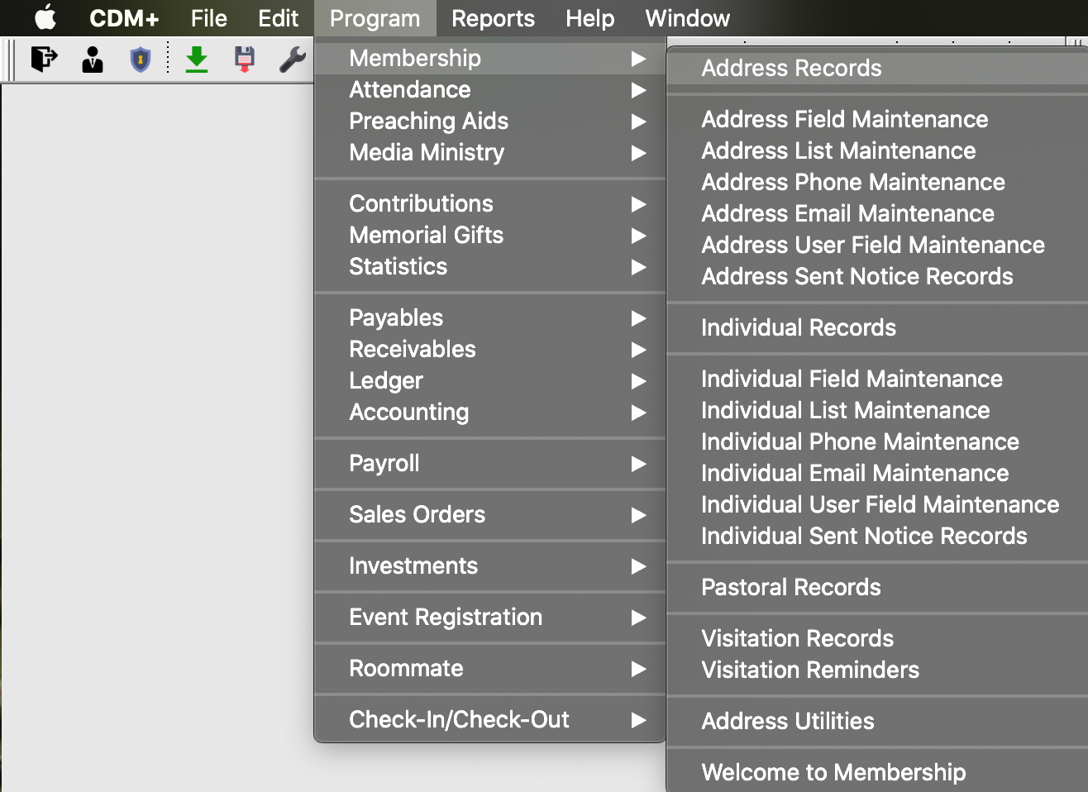Select Address Records in the Membership submenu
1088x792 pixels.
coord(790,69)
